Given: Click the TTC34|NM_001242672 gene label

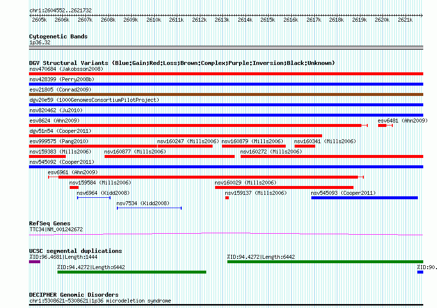Looking at the screenshot, I should click(x=56, y=230).
